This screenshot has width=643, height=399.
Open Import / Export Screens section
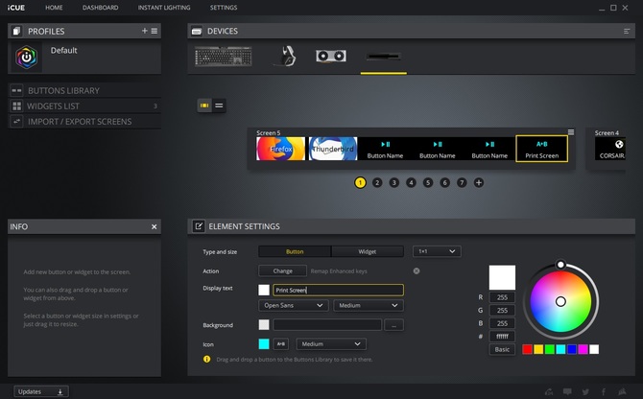point(84,122)
